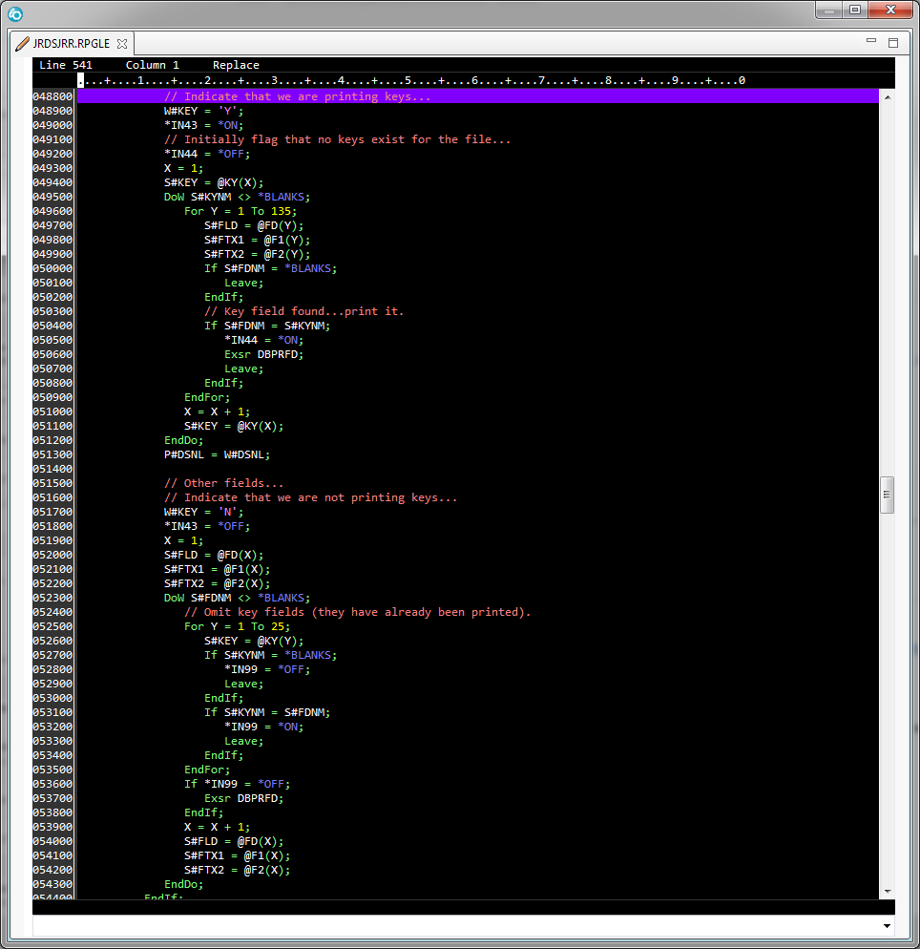The width and height of the screenshot is (920, 949).
Task: Click EndFor; on line 050900
Action: click(207, 397)
